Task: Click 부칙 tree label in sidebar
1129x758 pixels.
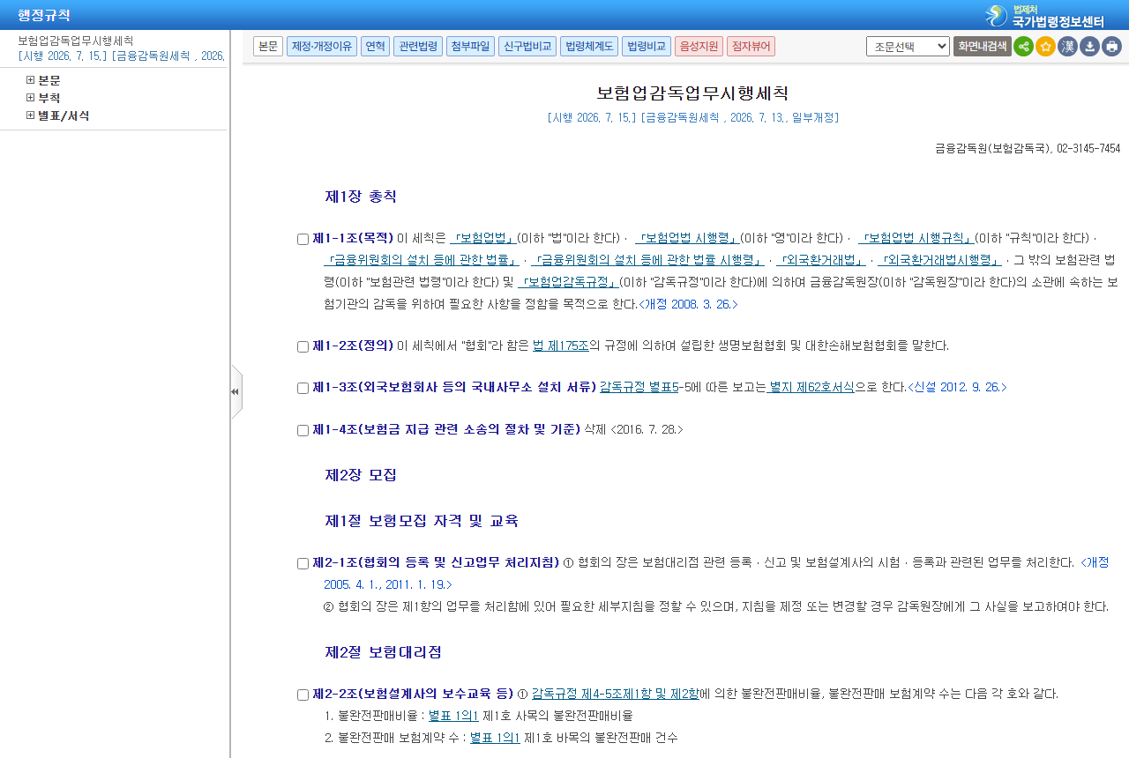Action: [x=49, y=98]
